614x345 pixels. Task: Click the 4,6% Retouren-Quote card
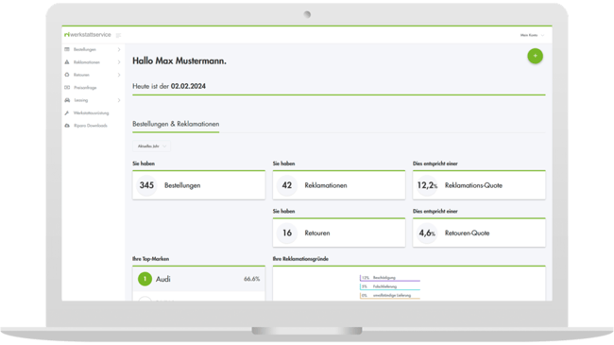click(x=479, y=233)
